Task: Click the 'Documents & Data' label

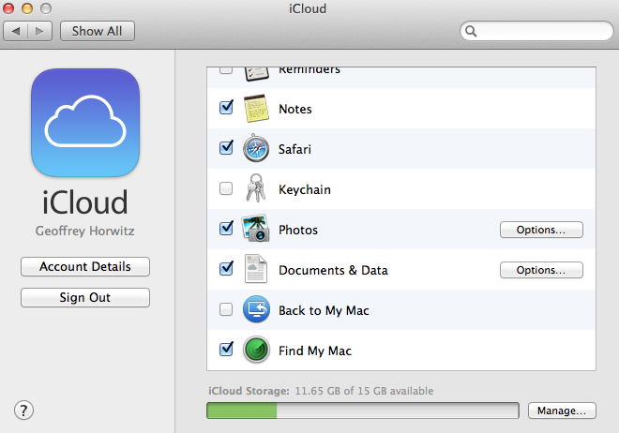Action: (x=333, y=271)
